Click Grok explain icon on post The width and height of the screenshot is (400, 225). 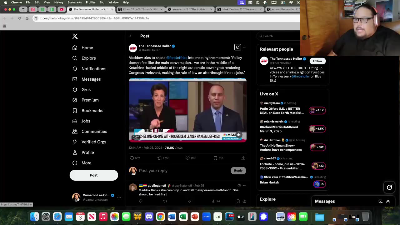coord(237,47)
